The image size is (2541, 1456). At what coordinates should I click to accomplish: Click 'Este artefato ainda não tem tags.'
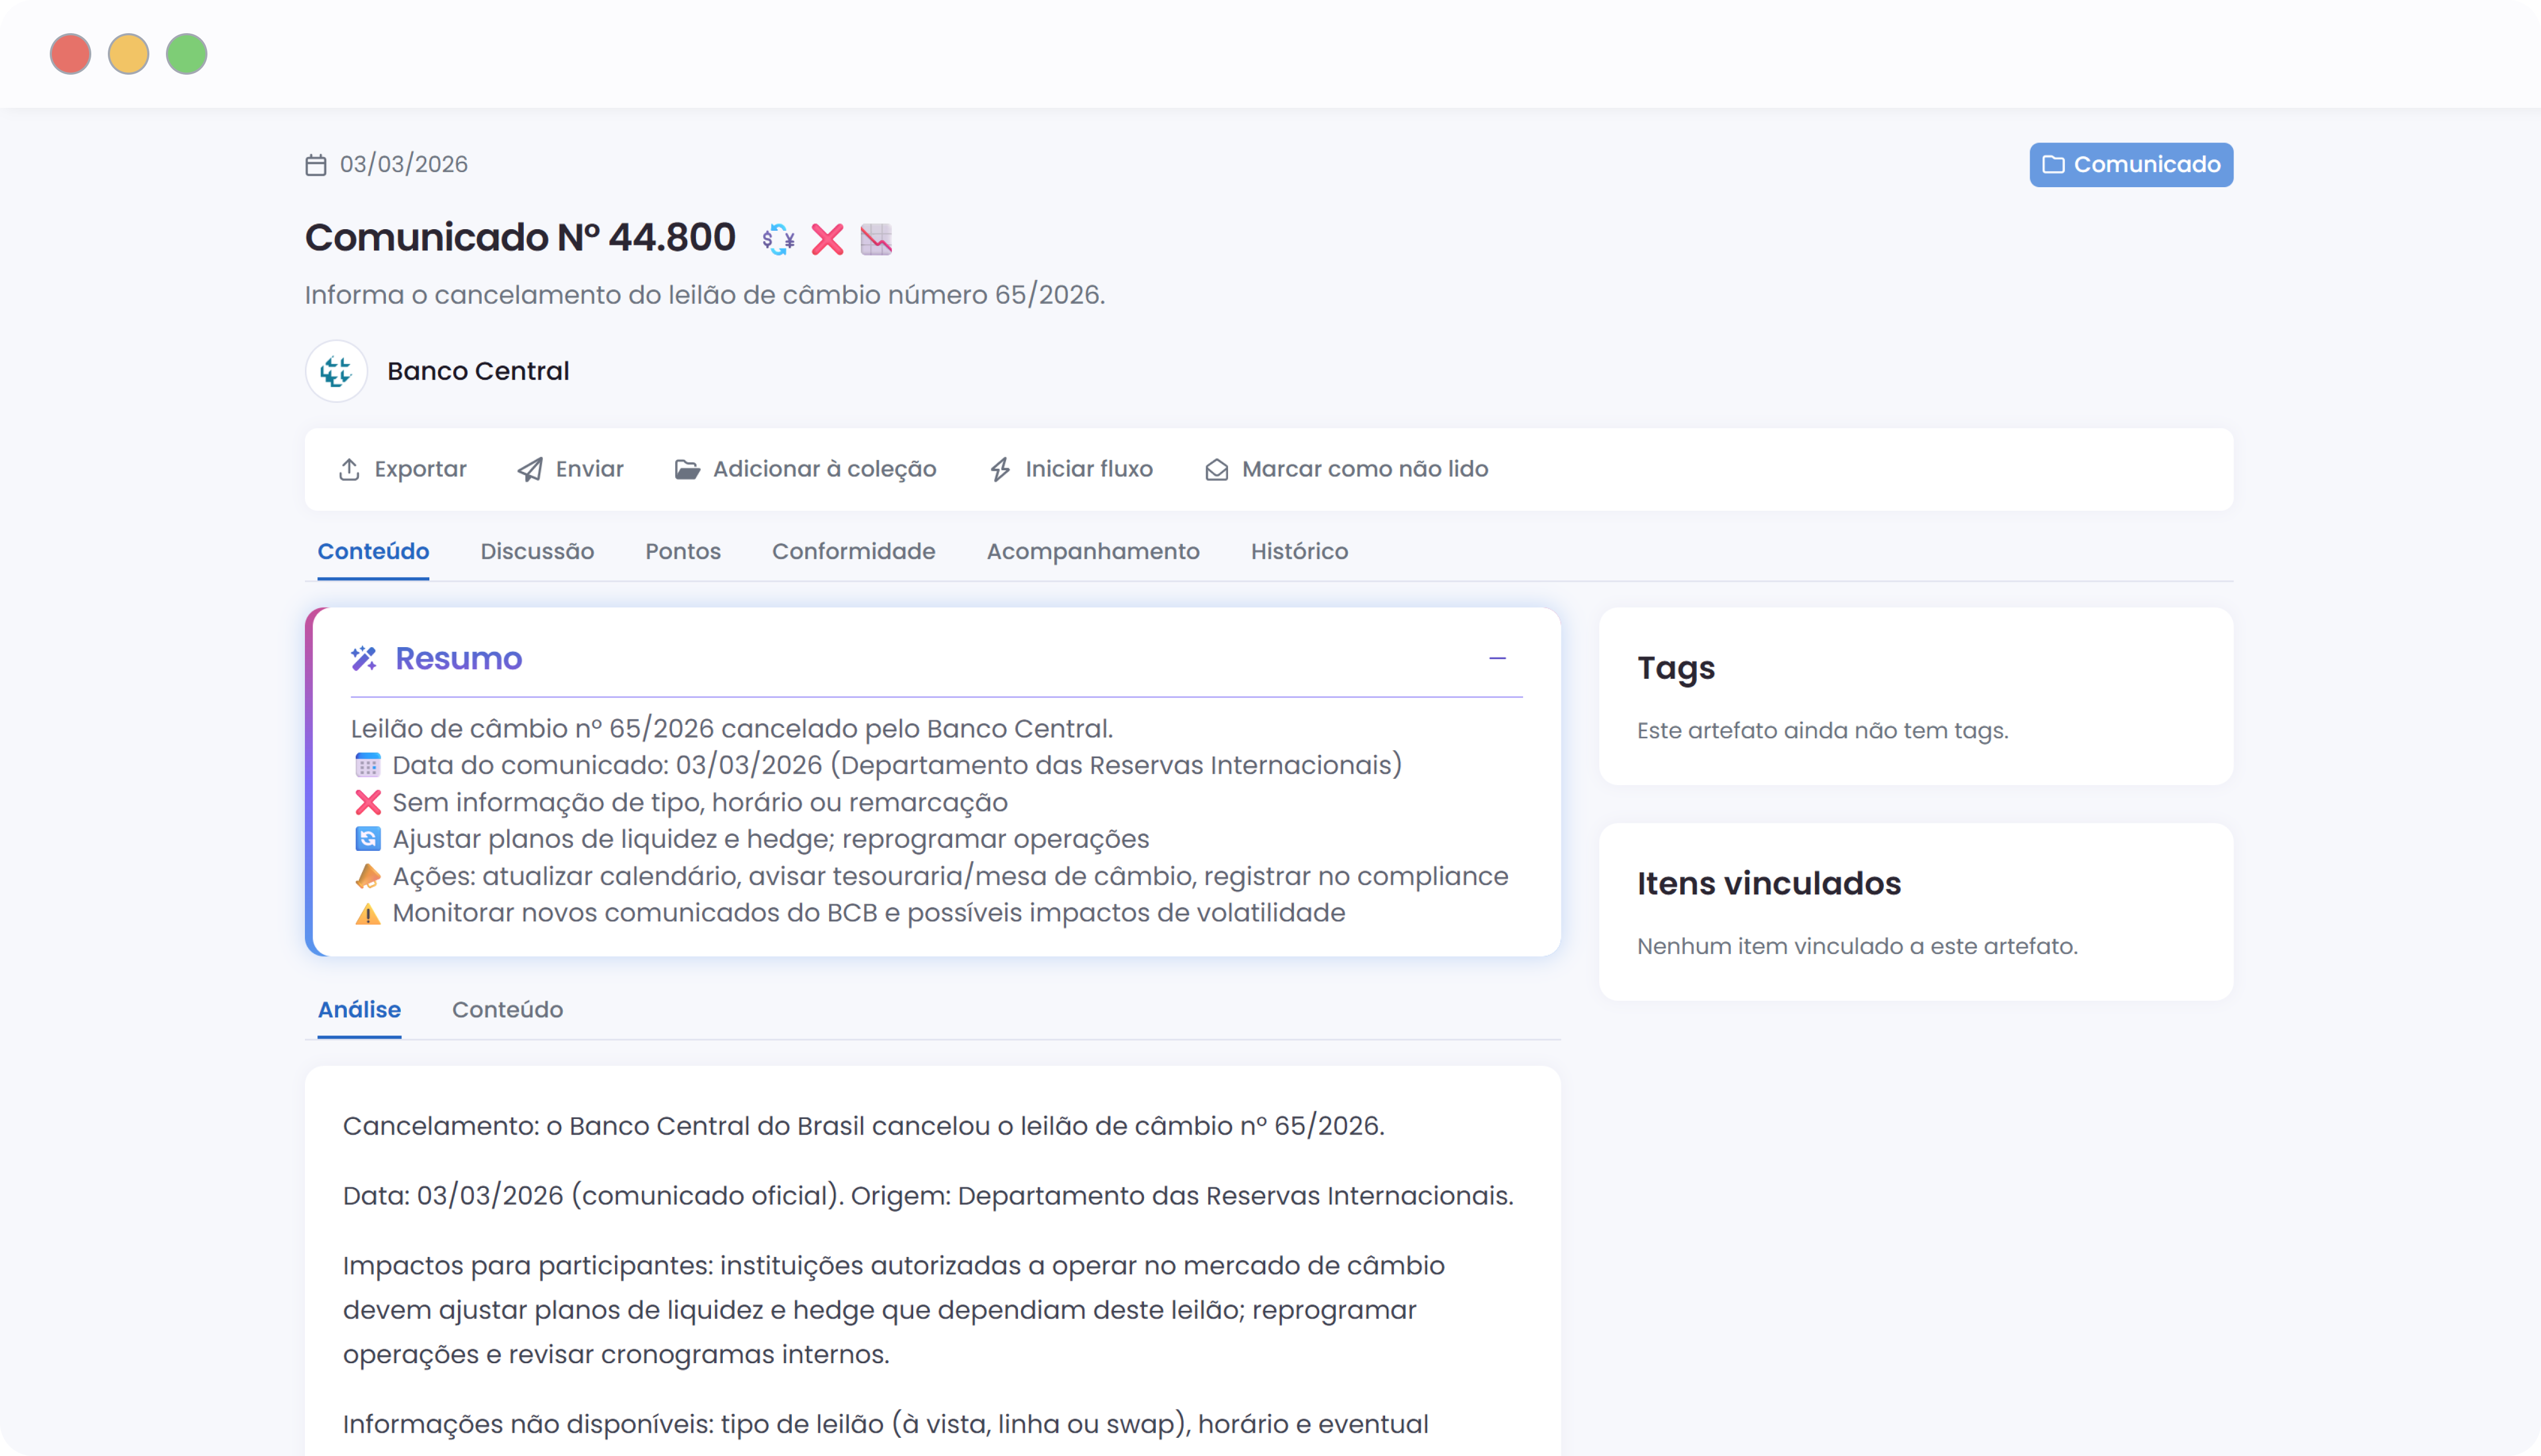coord(1822,731)
